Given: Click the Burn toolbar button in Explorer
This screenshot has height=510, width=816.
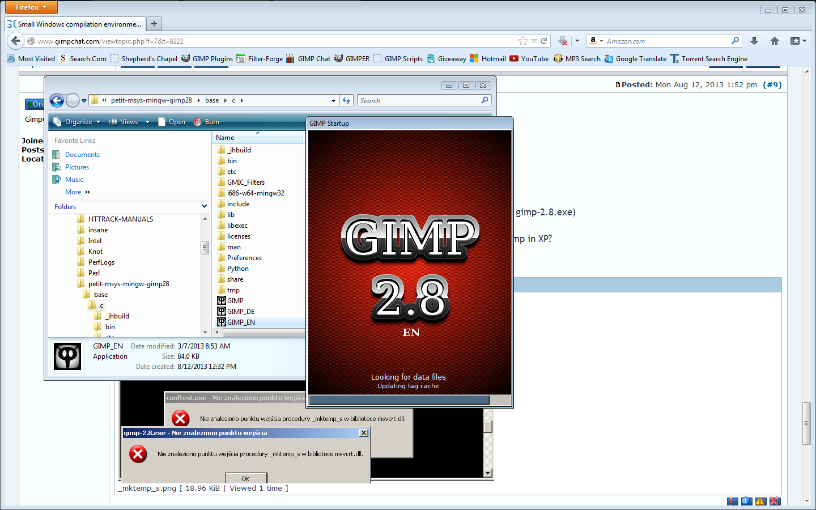Looking at the screenshot, I should click(206, 122).
